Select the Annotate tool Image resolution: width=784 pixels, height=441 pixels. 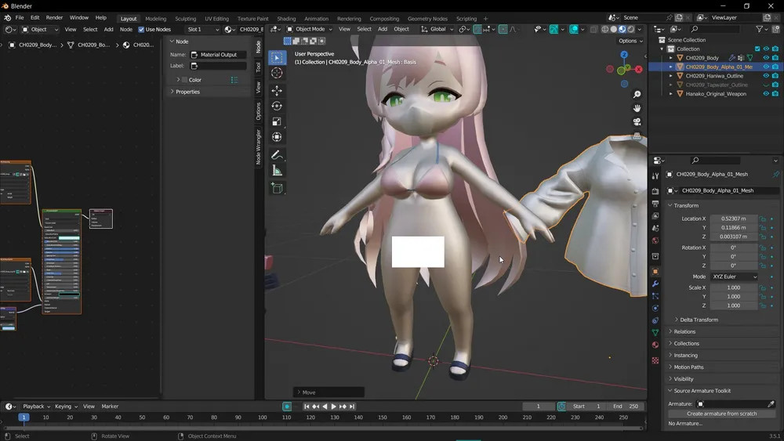coord(277,155)
